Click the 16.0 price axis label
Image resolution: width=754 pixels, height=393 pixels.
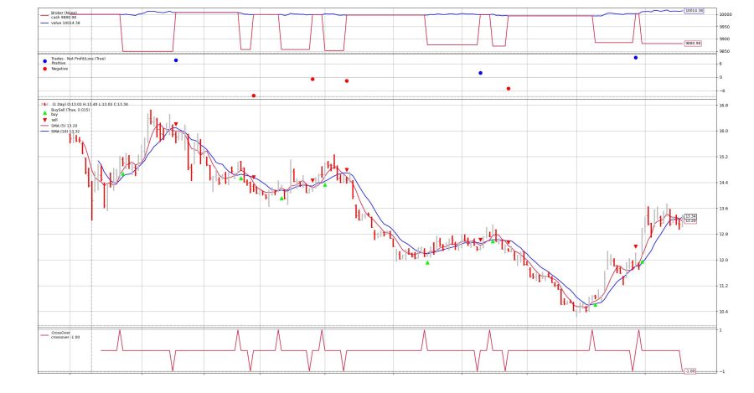pyautogui.click(x=724, y=131)
